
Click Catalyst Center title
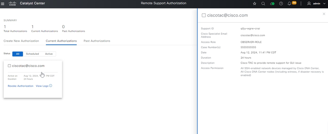click(x=32, y=3)
